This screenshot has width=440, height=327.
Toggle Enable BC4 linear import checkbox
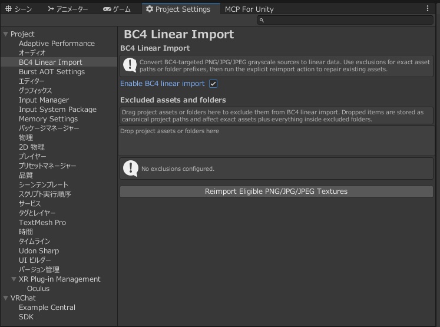click(x=213, y=84)
